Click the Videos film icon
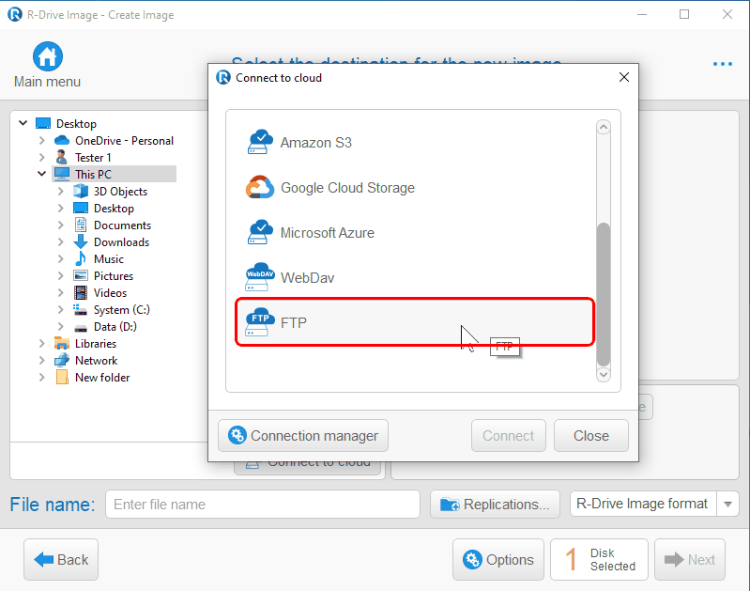 [x=81, y=292]
